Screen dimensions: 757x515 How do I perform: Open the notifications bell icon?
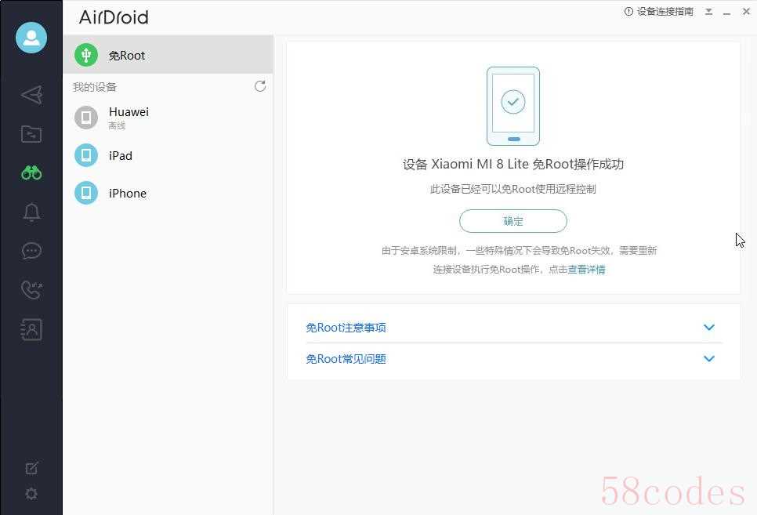32,212
